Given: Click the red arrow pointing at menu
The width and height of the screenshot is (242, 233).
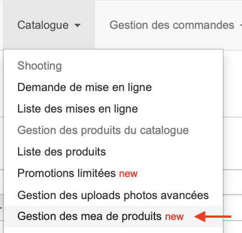Looking at the screenshot, I should [x=213, y=217].
